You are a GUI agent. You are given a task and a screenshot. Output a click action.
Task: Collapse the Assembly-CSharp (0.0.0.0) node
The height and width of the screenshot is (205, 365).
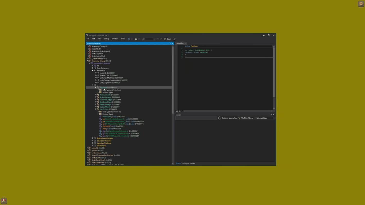pos(87,61)
